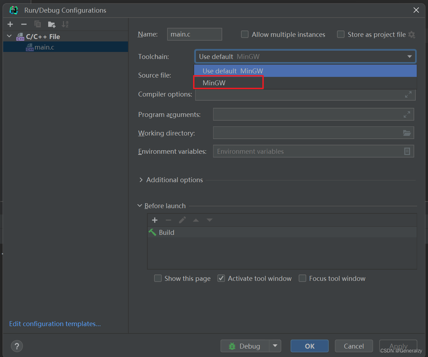
Task: Add a Before launch task
Action: point(155,220)
